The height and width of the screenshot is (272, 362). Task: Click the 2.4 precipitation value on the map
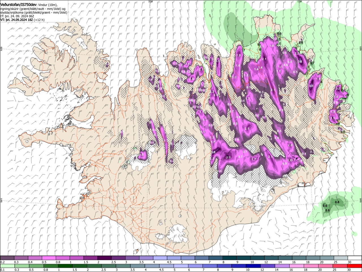coord(191,79)
